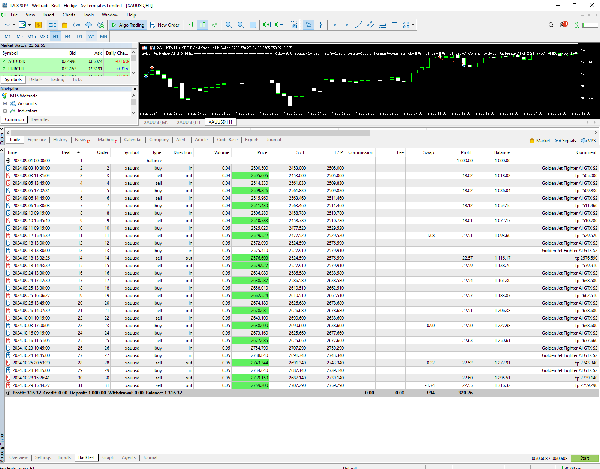Image resolution: width=600 pixels, height=469 pixels.
Task: Toggle Algo Trading on or off
Action: point(128,25)
